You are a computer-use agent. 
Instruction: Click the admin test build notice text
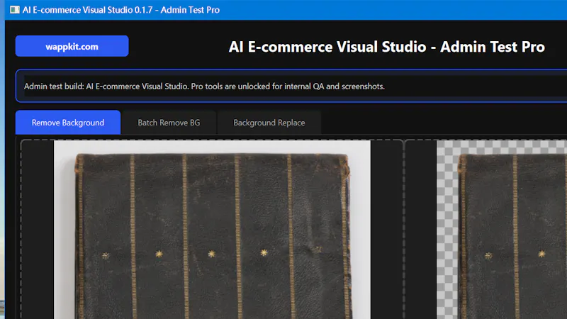click(x=204, y=86)
